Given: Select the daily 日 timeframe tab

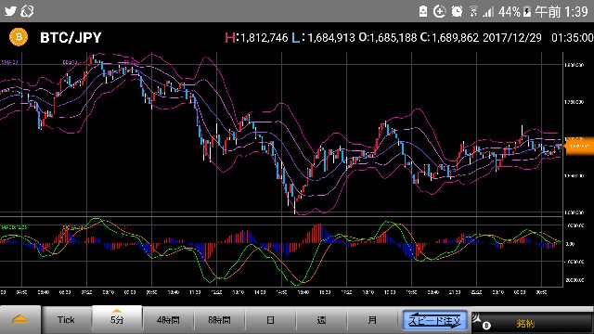Looking at the screenshot, I should pos(270,319).
